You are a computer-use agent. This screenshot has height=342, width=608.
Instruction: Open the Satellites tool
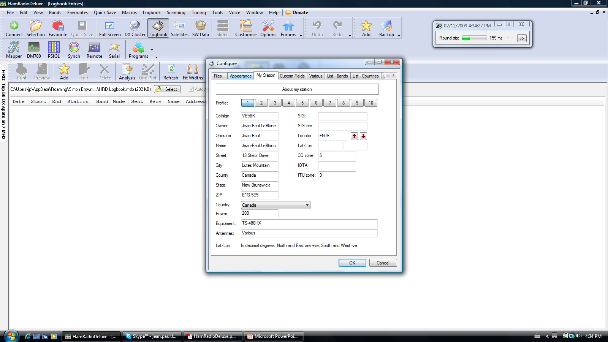(179, 28)
